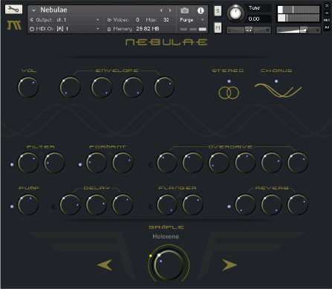Click the pan slider in header

[x=249, y=30]
